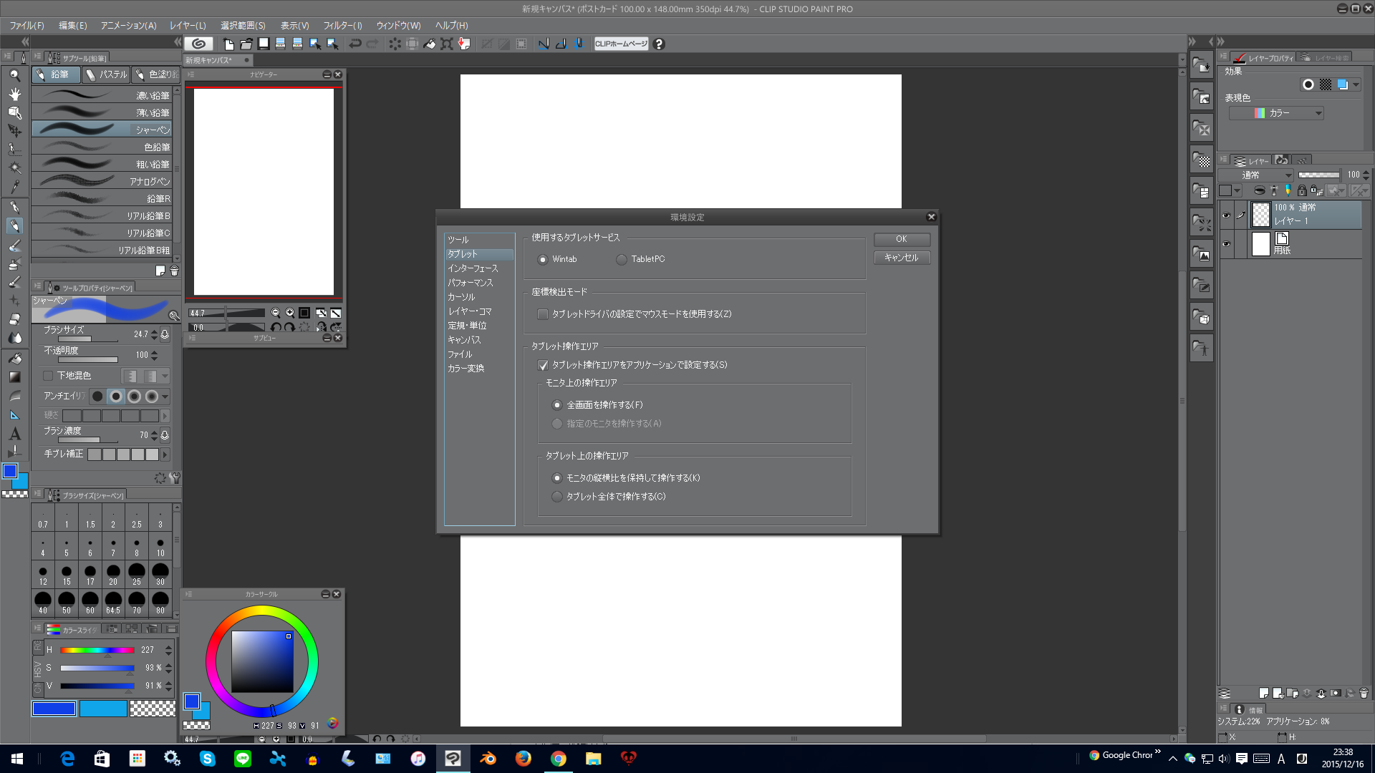Select the Eyedropper tool
The height and width of the screenshot is (773, 1375).
(x=14, y=187)
